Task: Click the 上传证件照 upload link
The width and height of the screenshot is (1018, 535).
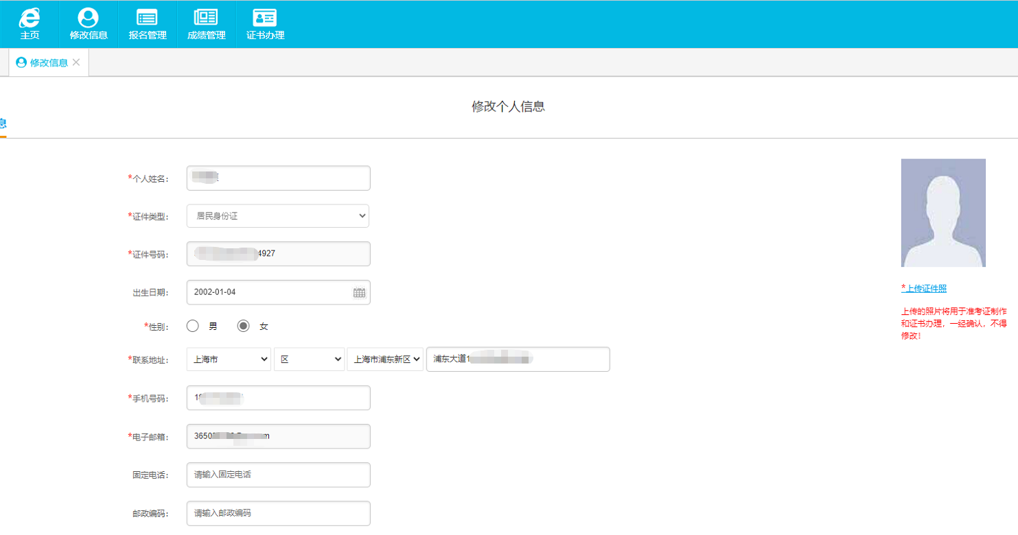Action: (x=924, y=288)
